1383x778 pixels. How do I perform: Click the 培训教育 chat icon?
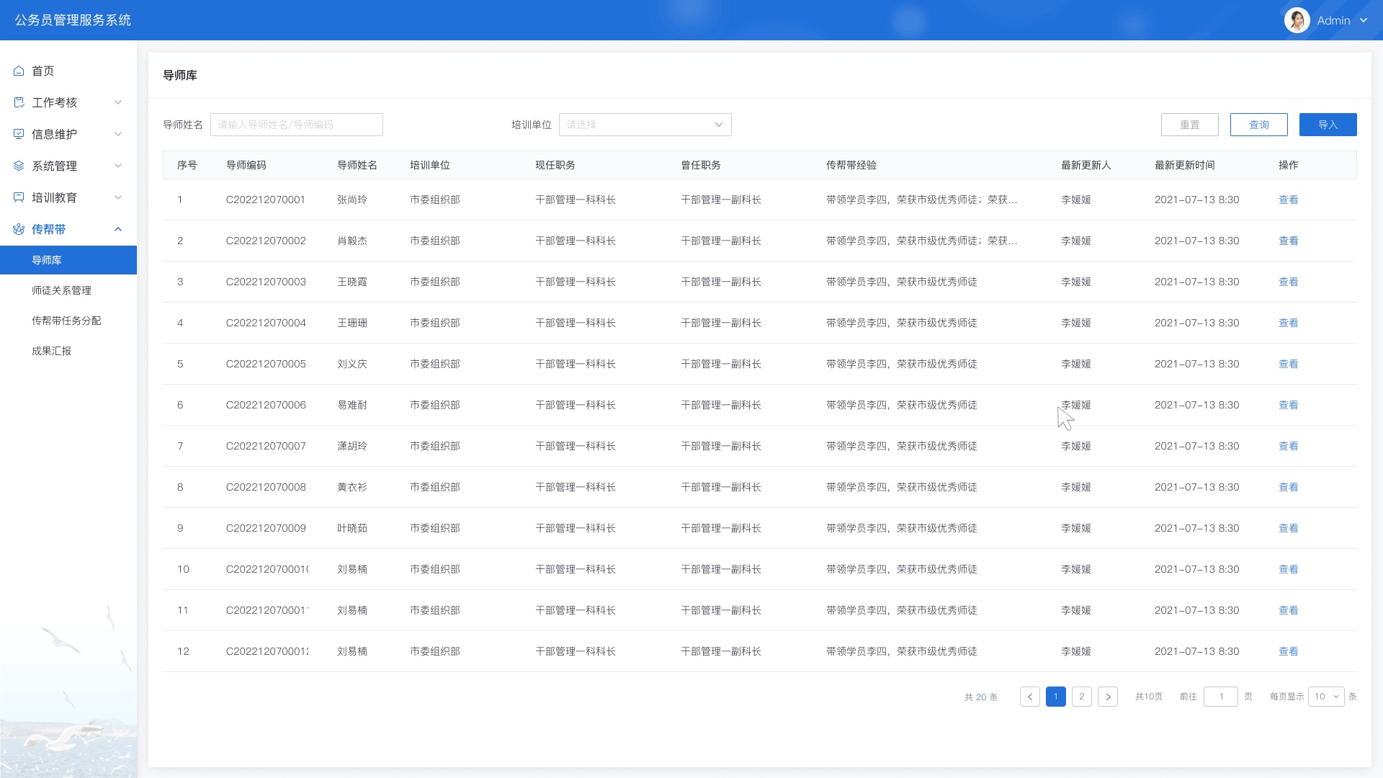(19, 197)
